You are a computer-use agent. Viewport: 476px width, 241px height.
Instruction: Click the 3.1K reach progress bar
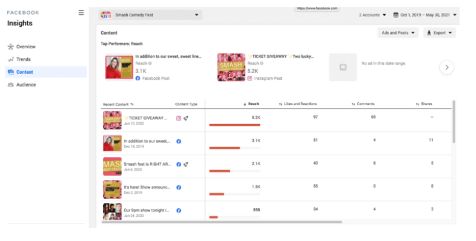(234, 148)
